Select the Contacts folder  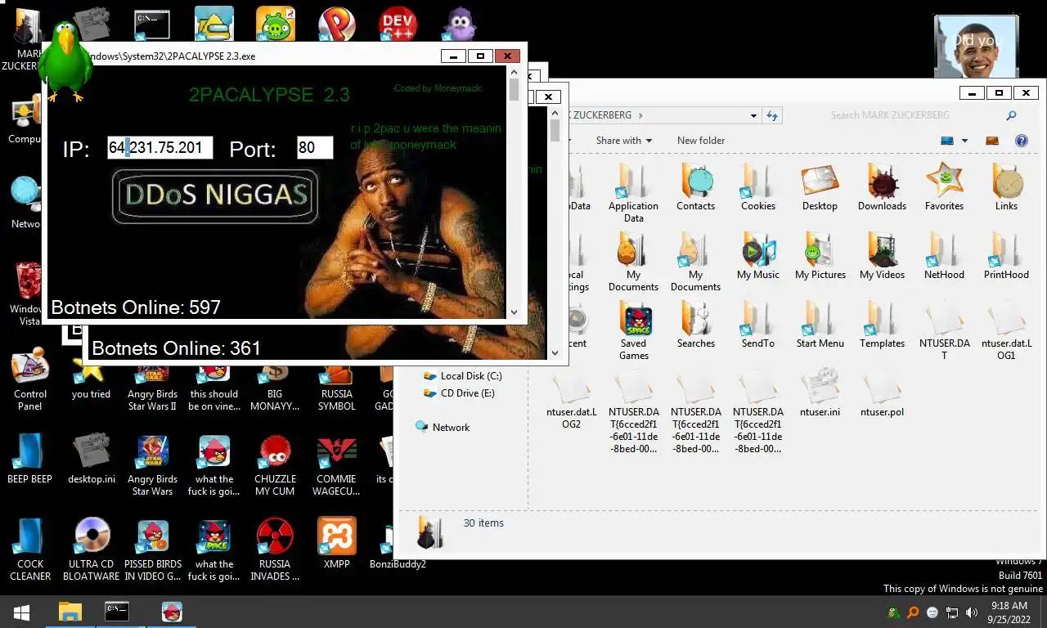coord(696,187)
